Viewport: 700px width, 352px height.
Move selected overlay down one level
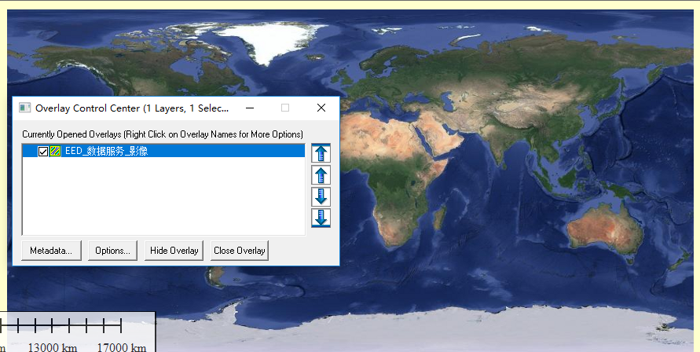pyautogui.click(x=321, y=196)
